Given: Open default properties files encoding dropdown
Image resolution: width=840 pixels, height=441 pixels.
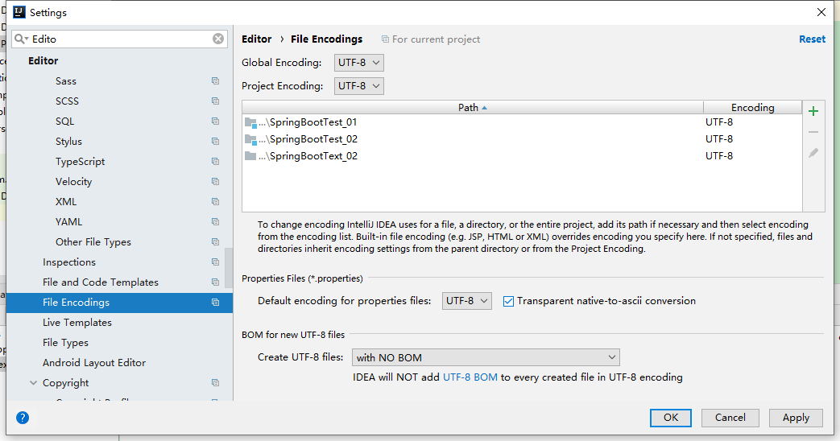Looking at the screenshot, I should 466,301.
